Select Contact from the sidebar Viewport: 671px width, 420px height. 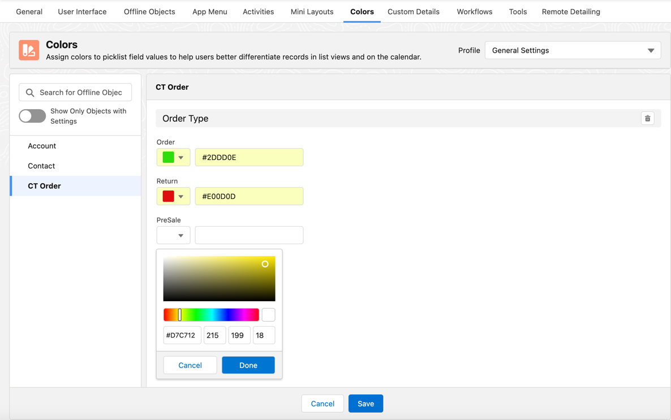(x=41, y=166)
